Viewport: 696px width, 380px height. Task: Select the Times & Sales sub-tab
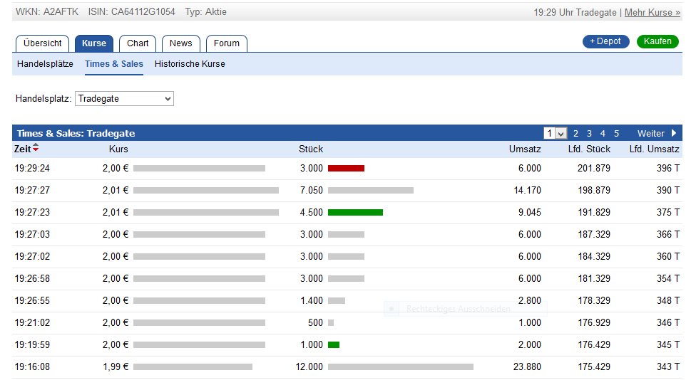pyautogui.click(x=114, y=64)
